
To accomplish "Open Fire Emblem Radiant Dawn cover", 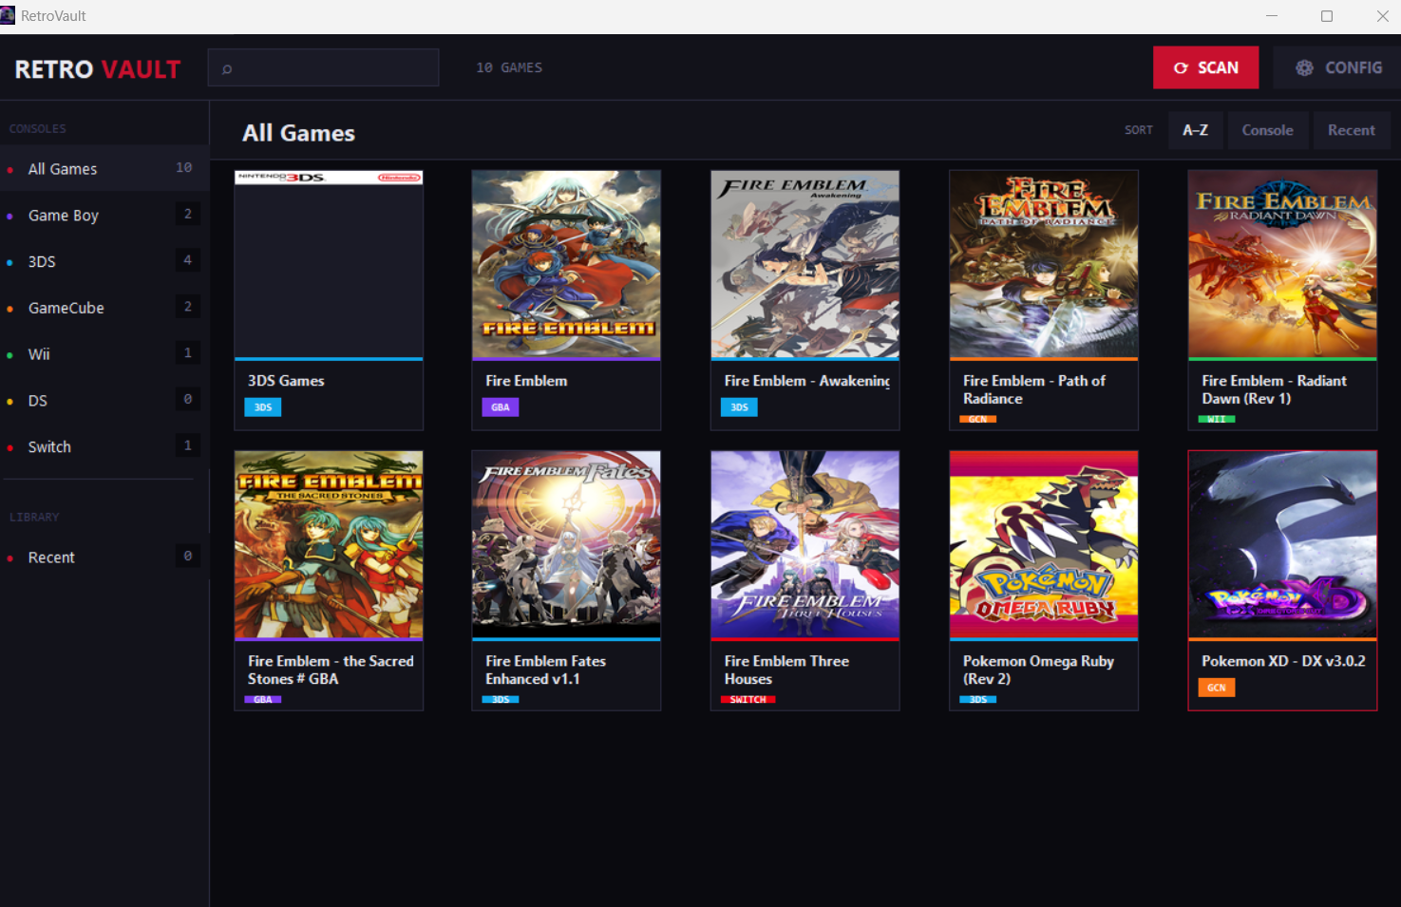I will pyautogui.click(x=1282, y=264).
